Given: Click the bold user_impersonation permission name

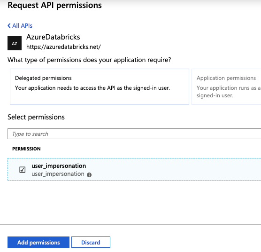Looking at the screenshot, I should pyautogui.click(x=59, y=166).
